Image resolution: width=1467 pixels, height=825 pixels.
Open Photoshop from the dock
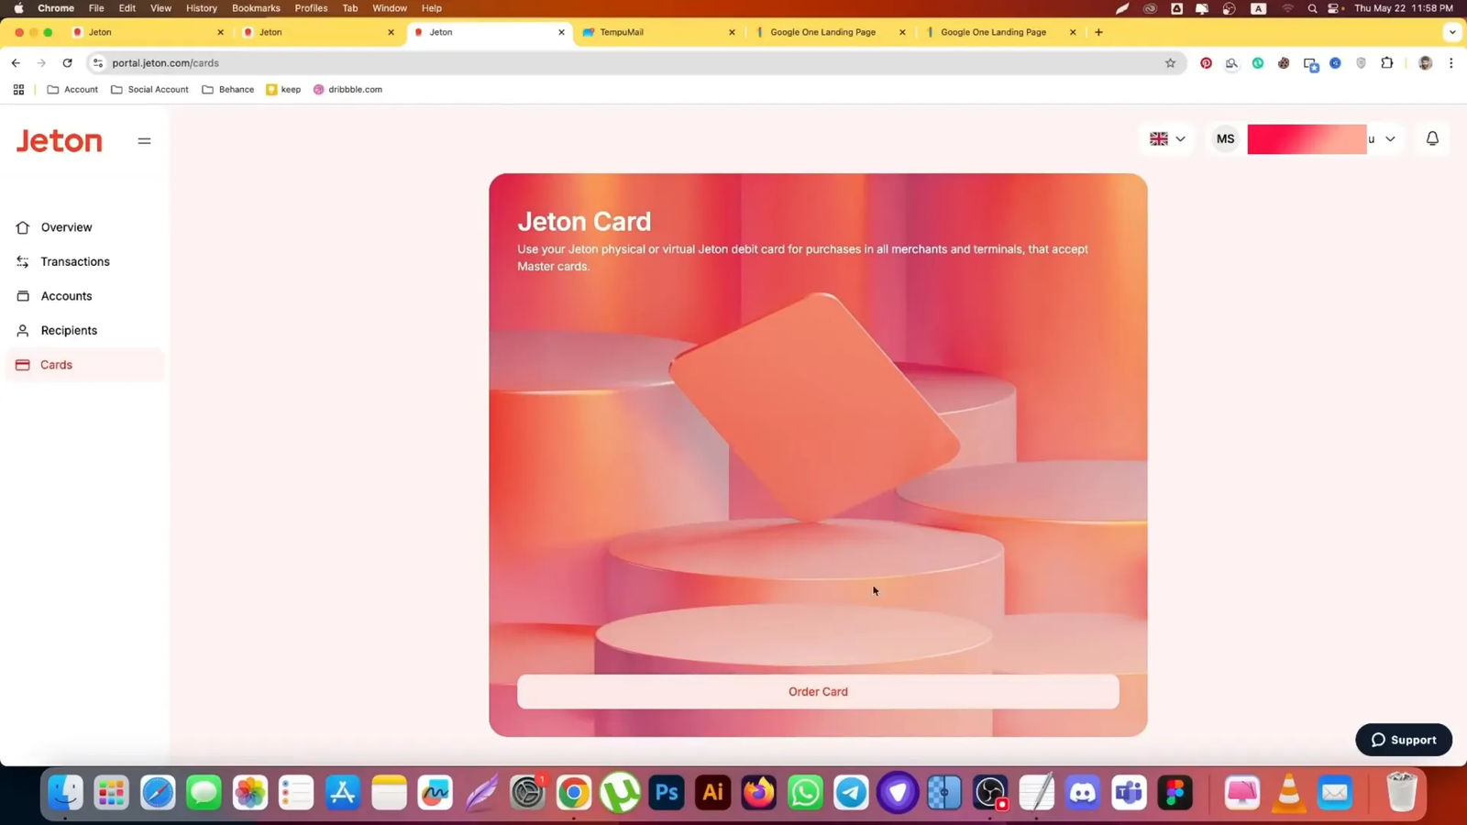667,793
